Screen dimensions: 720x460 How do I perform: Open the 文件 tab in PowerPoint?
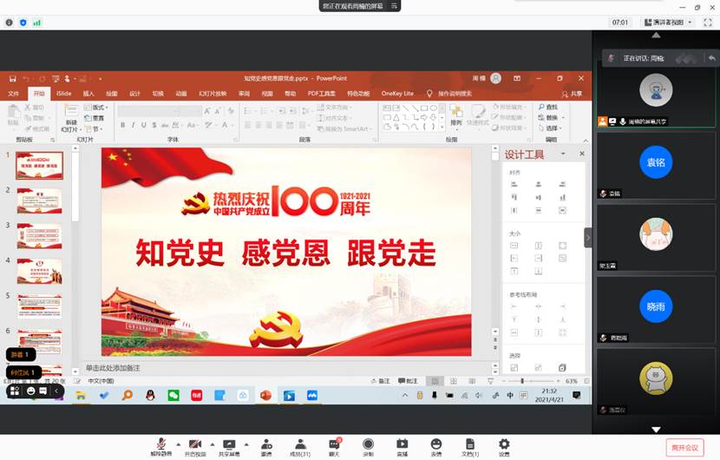pos(13,94)
